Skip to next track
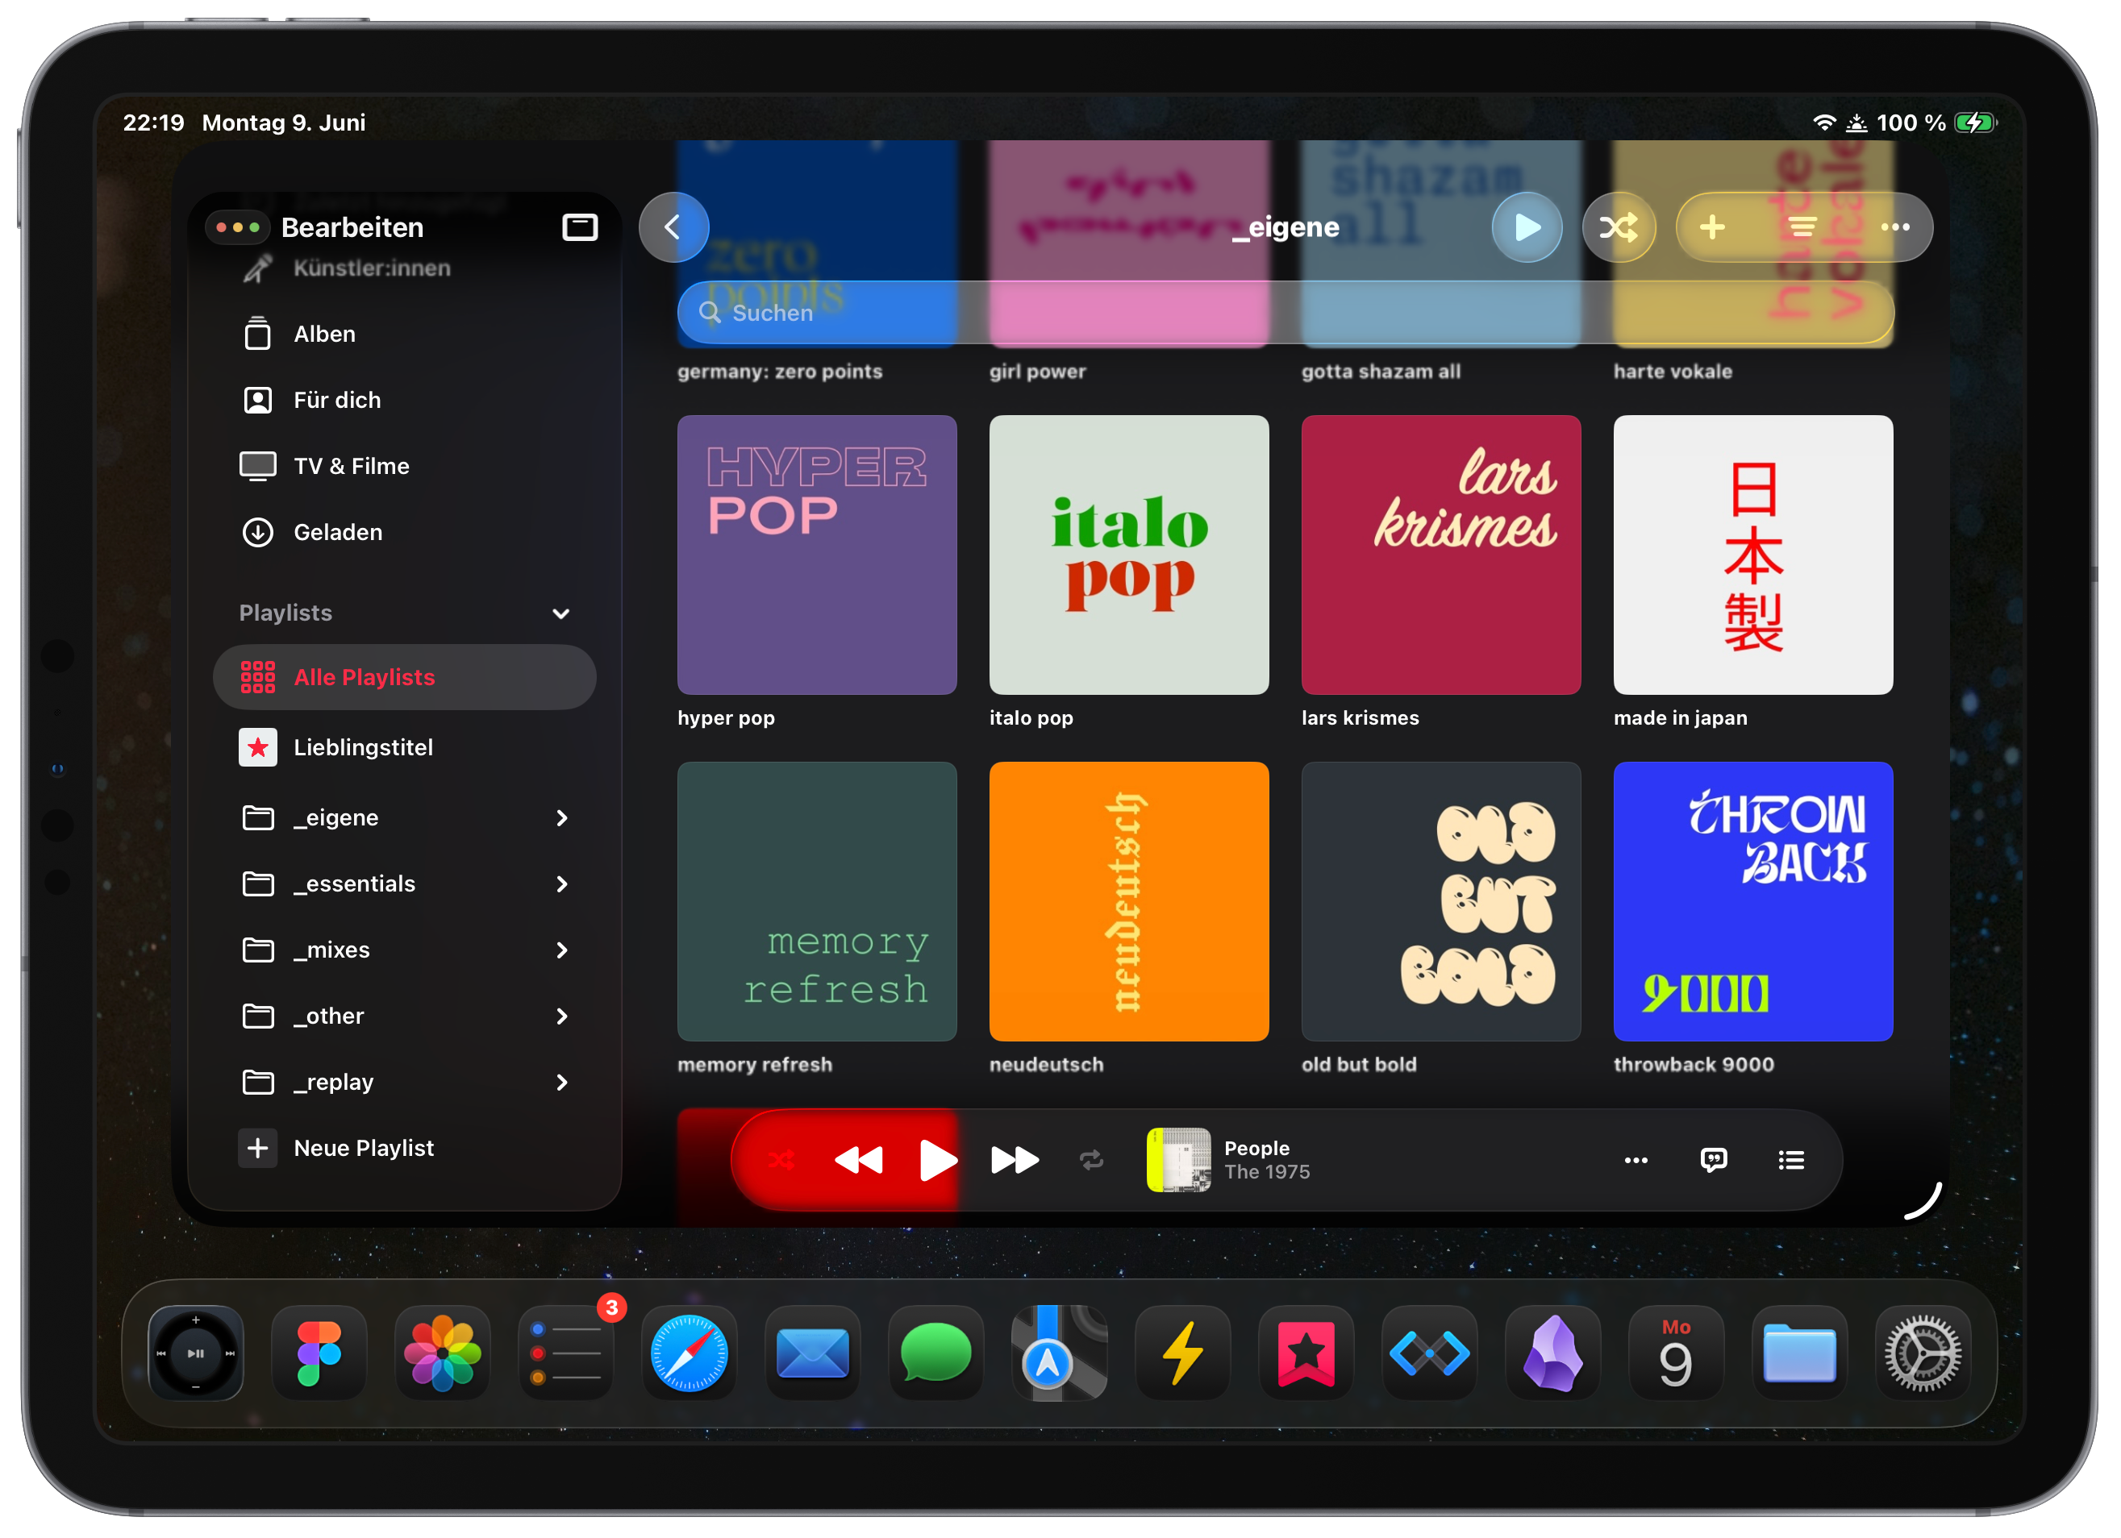Viewport: 2121px width, 1538px height. (x=1015, y=1162)
